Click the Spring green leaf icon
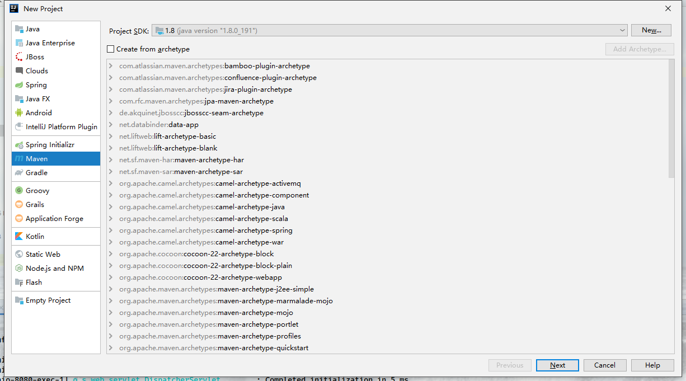686x381 pixels. point(19,85)
